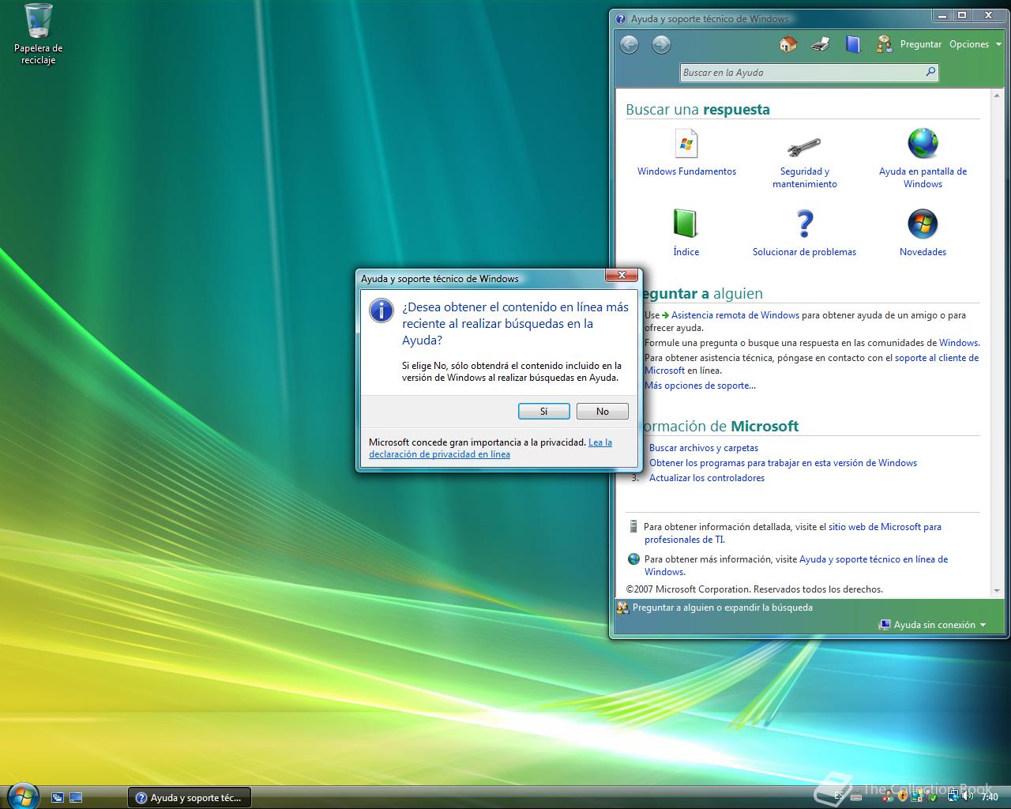
Task: Open Obtener los programas para trabajar link
Action: point(783,463)
